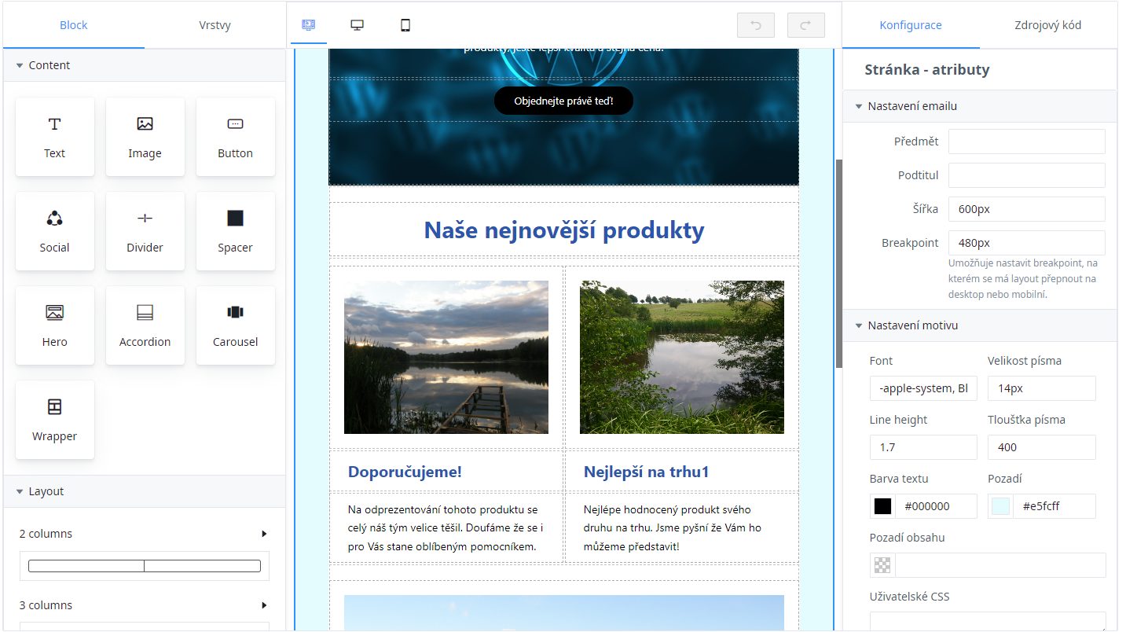The image size is (1126, 632).
Task: Click the Velikost písma field
Action: (1041, 388)
